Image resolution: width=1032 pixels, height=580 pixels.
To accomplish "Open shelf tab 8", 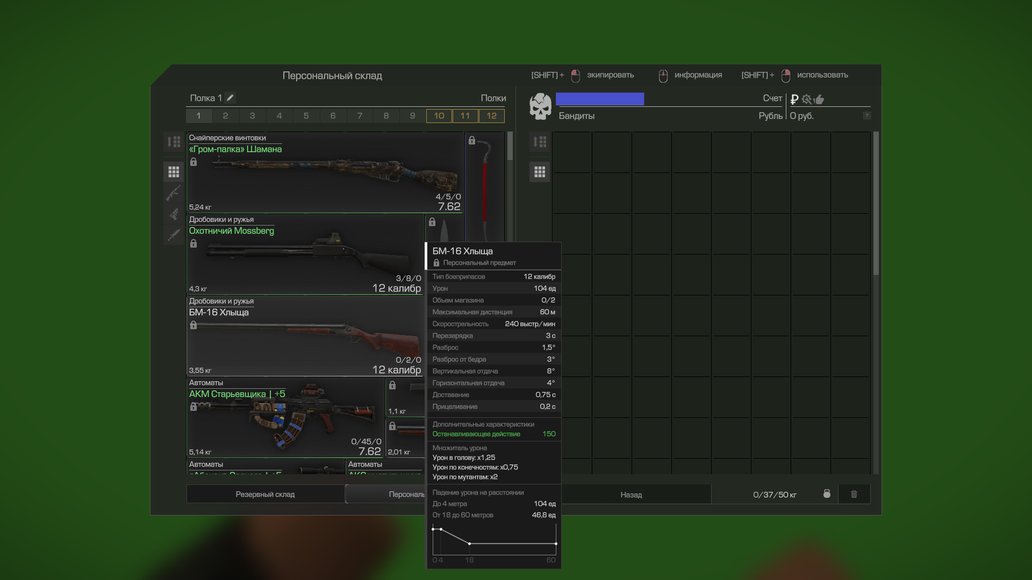I will point(386,115).
